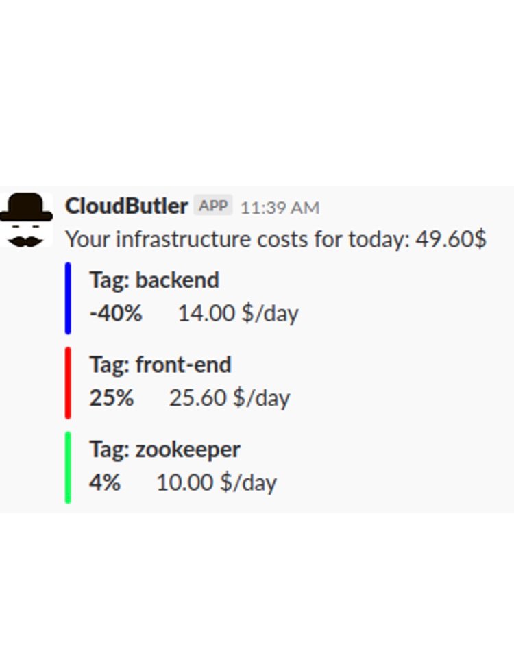Click the 11:39 AM message timestamp
Viewport: 514px width, 664px height.
coord(280,208)
